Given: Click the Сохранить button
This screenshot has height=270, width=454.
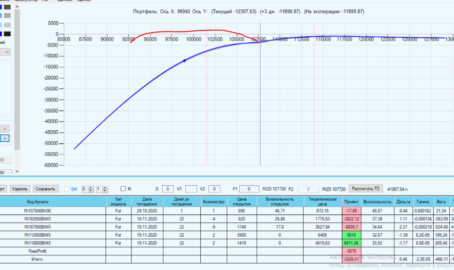Looking at the screenshot, I should pyautogui.click(x=45, y=189).
